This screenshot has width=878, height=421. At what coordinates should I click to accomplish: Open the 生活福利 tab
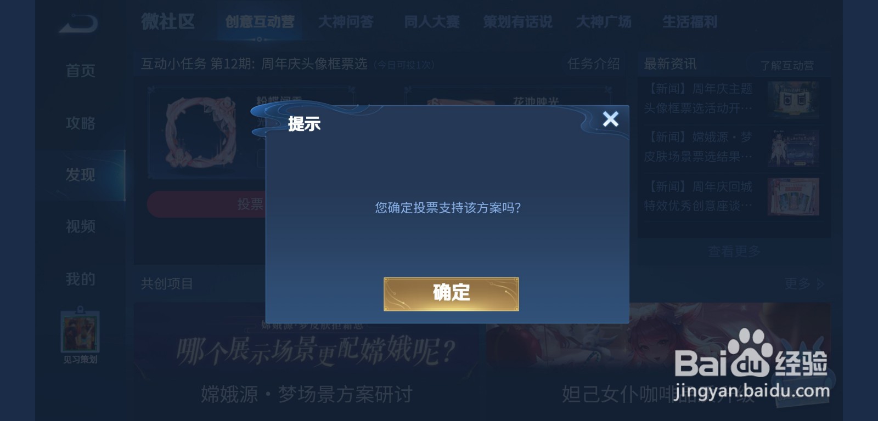pyautogui.click(x=690, y=22)
